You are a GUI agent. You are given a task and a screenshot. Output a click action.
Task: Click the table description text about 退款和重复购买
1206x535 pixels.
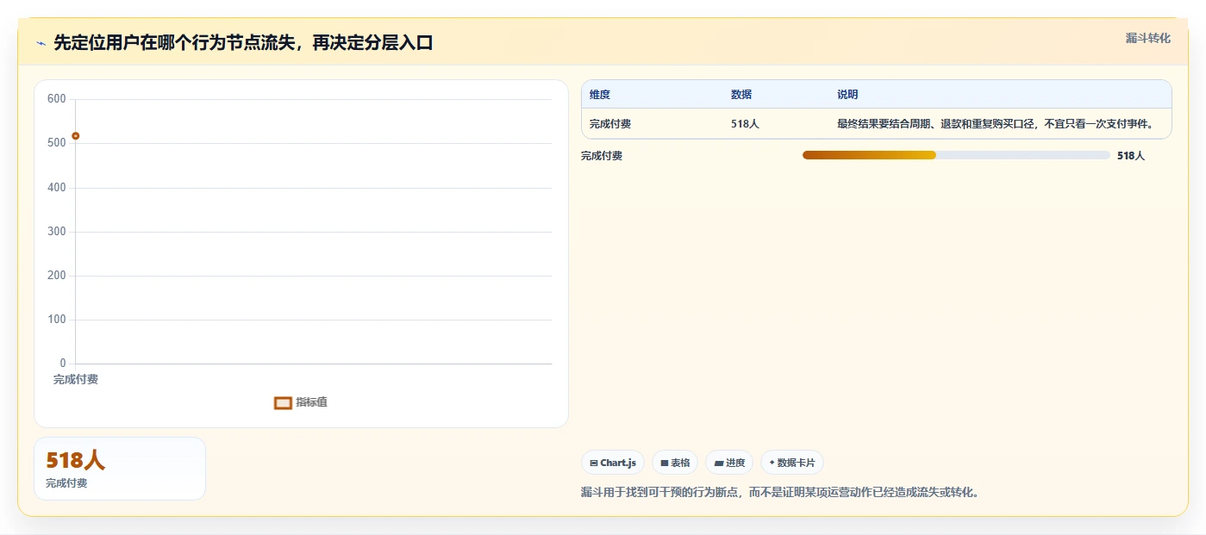995,124
